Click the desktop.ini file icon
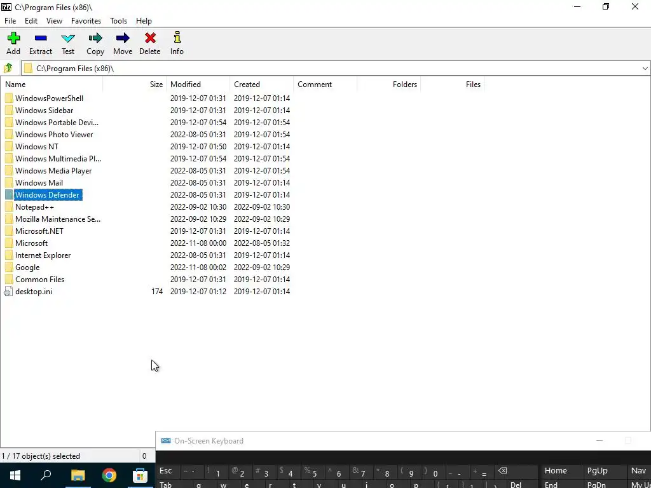Viewport: 651px width, 488px height. click(8, 291)
